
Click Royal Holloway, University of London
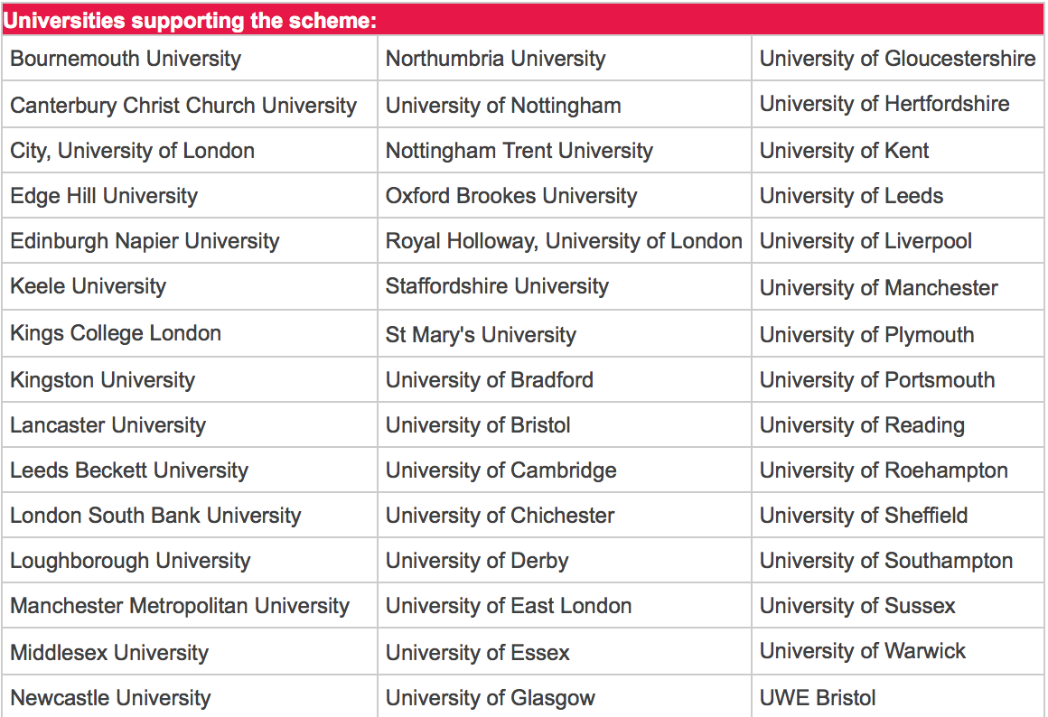(x=564, y=241)
